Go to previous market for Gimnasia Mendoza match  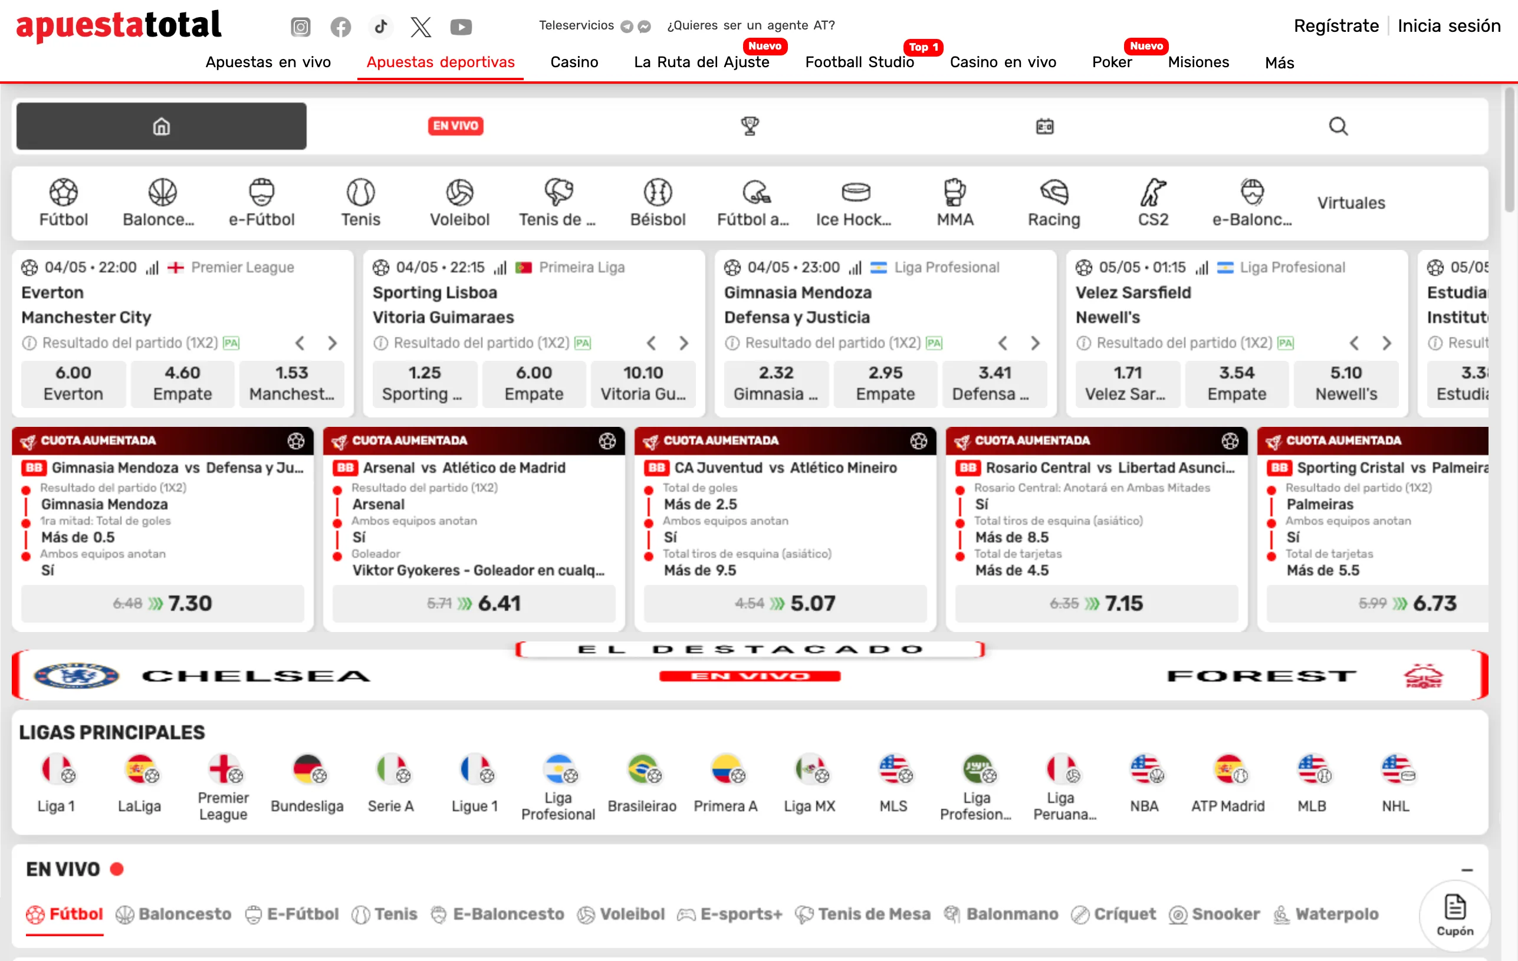1003,344
